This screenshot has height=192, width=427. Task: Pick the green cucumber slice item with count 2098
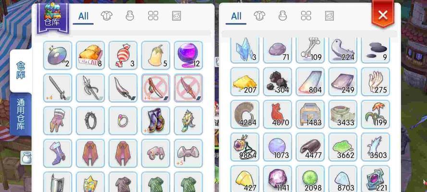[x=310, y=179]
